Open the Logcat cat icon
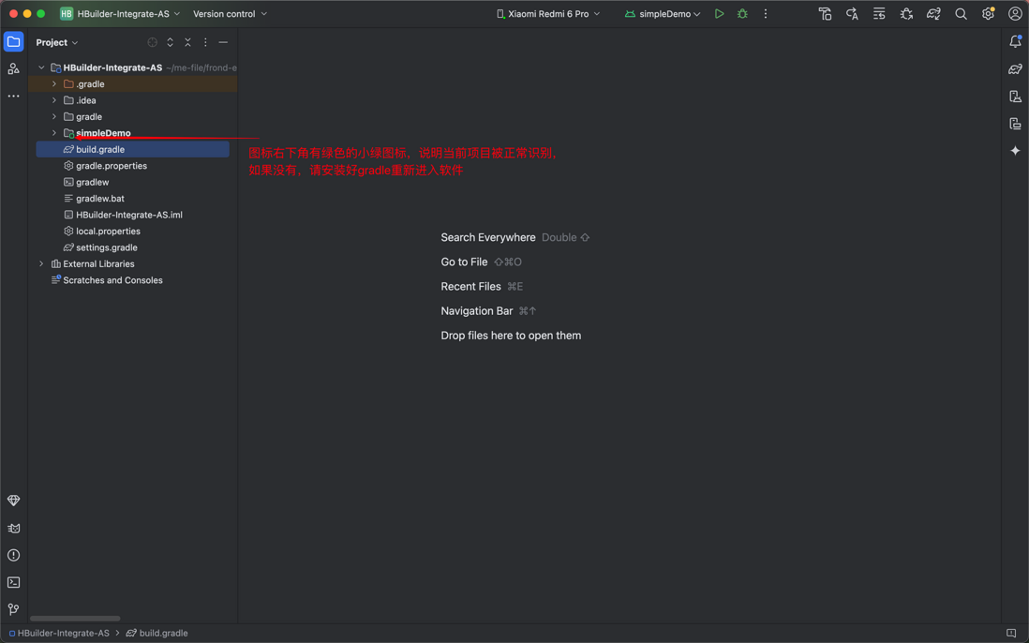 tap(13, 529)
